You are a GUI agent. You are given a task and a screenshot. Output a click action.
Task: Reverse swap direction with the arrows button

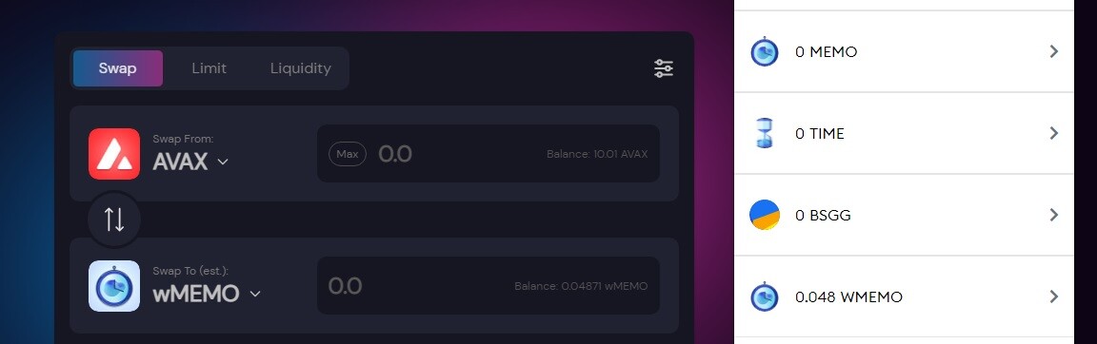pyautogui.click(x=114, y=220)
